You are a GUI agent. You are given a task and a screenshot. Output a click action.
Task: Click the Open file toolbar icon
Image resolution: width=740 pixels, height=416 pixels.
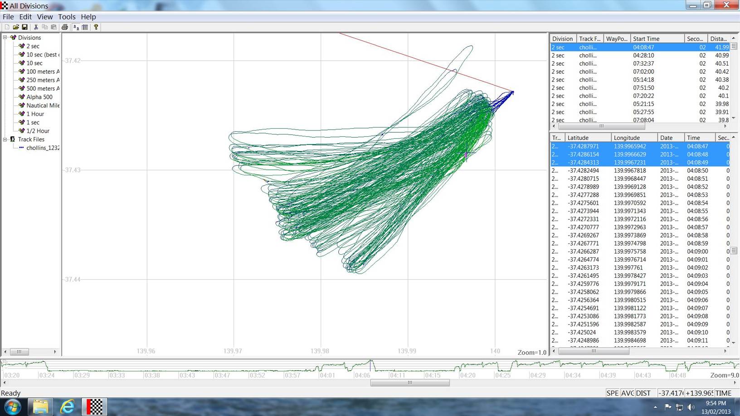click(16, 27)
